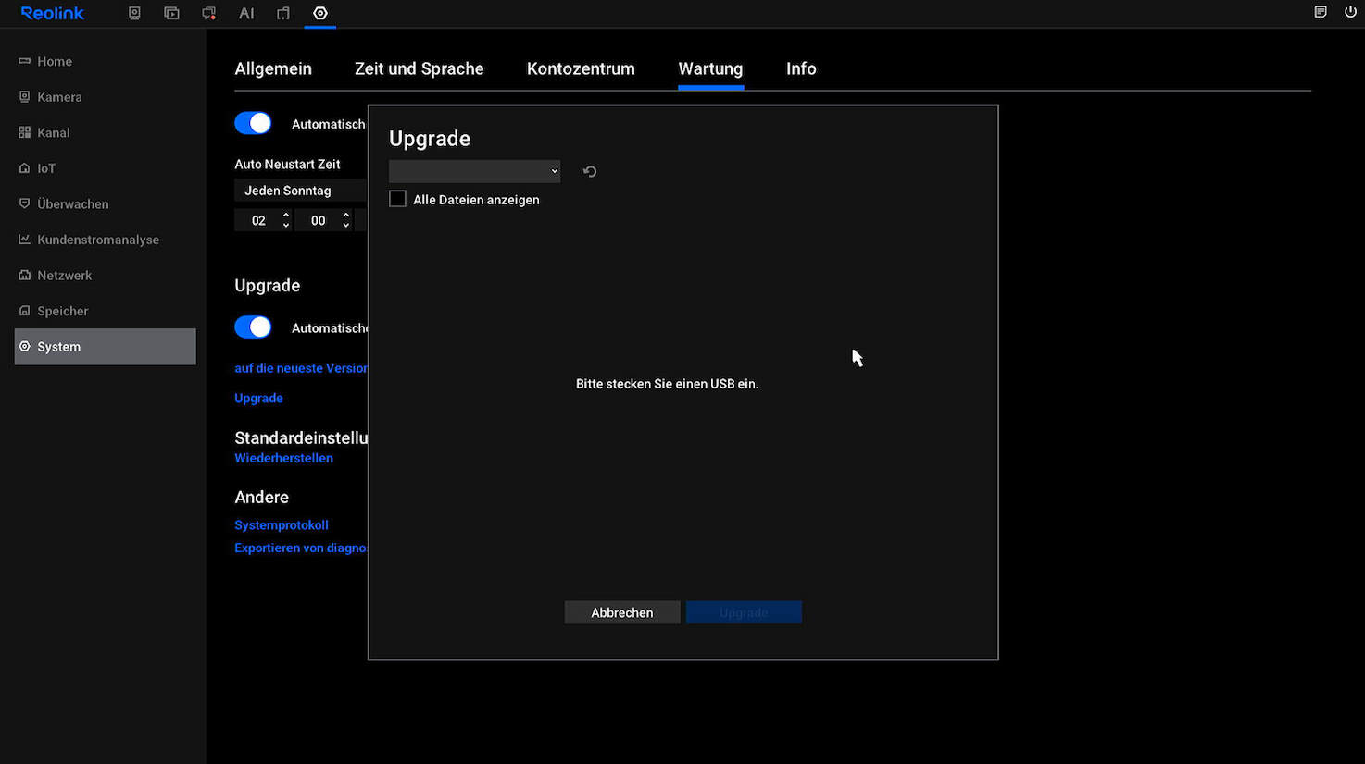Open the AI section in top bar

pos(246,13)
